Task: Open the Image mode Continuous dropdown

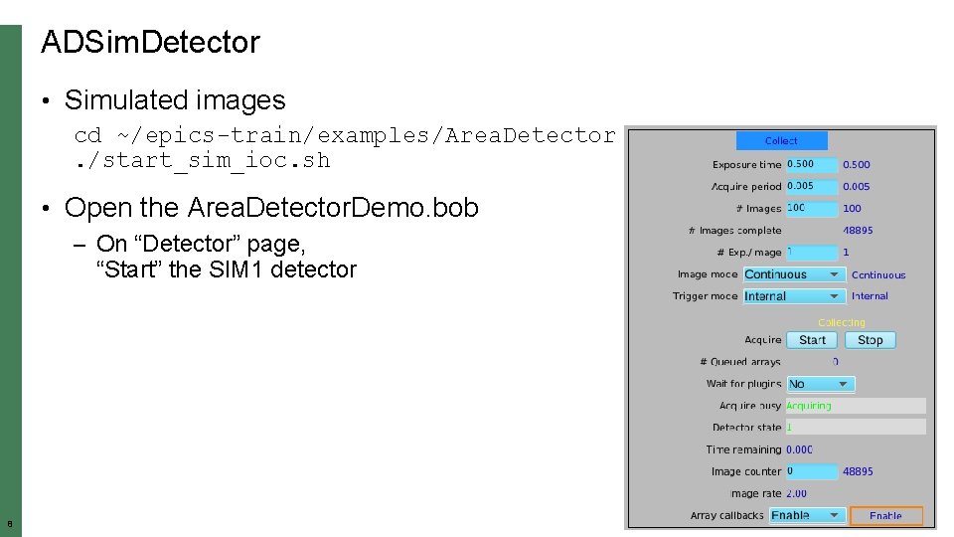Action: click(x=794, y=274)
